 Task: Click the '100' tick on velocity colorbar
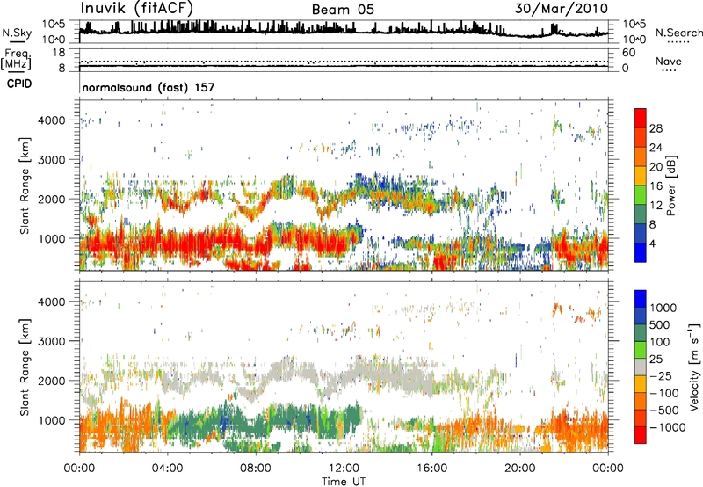[x=660, y=342]
